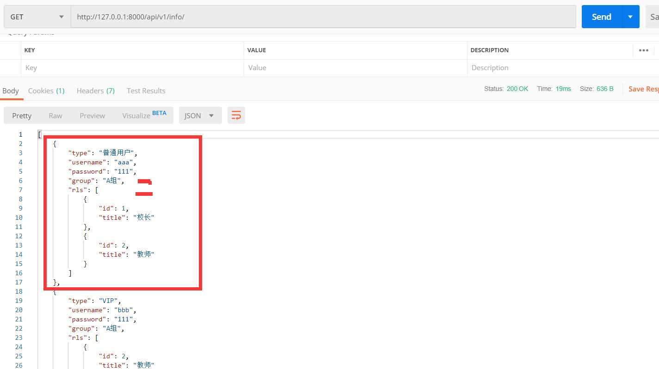This screenshot has height=369, width=659.
Task: Click the "title": "教师" on line 14
Action: pyautogui.click(x=126, y=254)
